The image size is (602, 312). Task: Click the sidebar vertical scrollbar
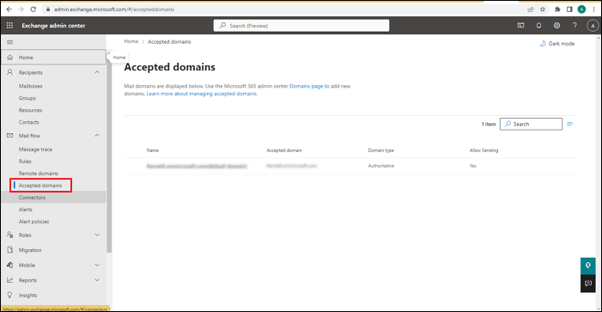109,154
